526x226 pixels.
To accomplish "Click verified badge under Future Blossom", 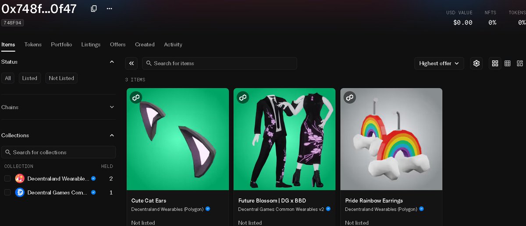I will [x=328, y=209].
